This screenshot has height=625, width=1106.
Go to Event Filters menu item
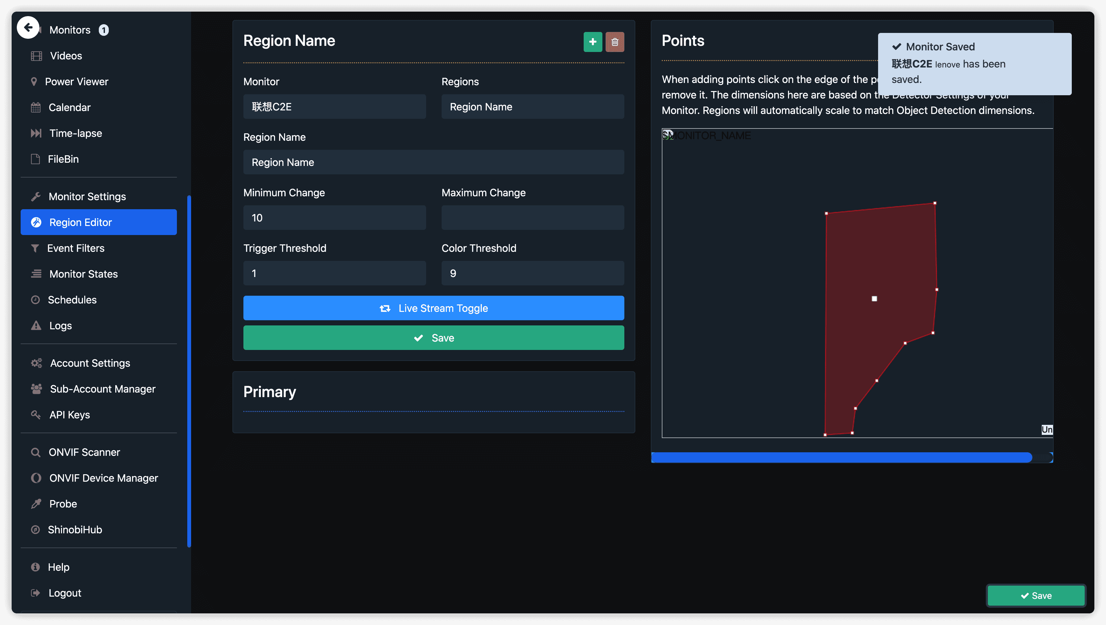click(x=76, y=248)
